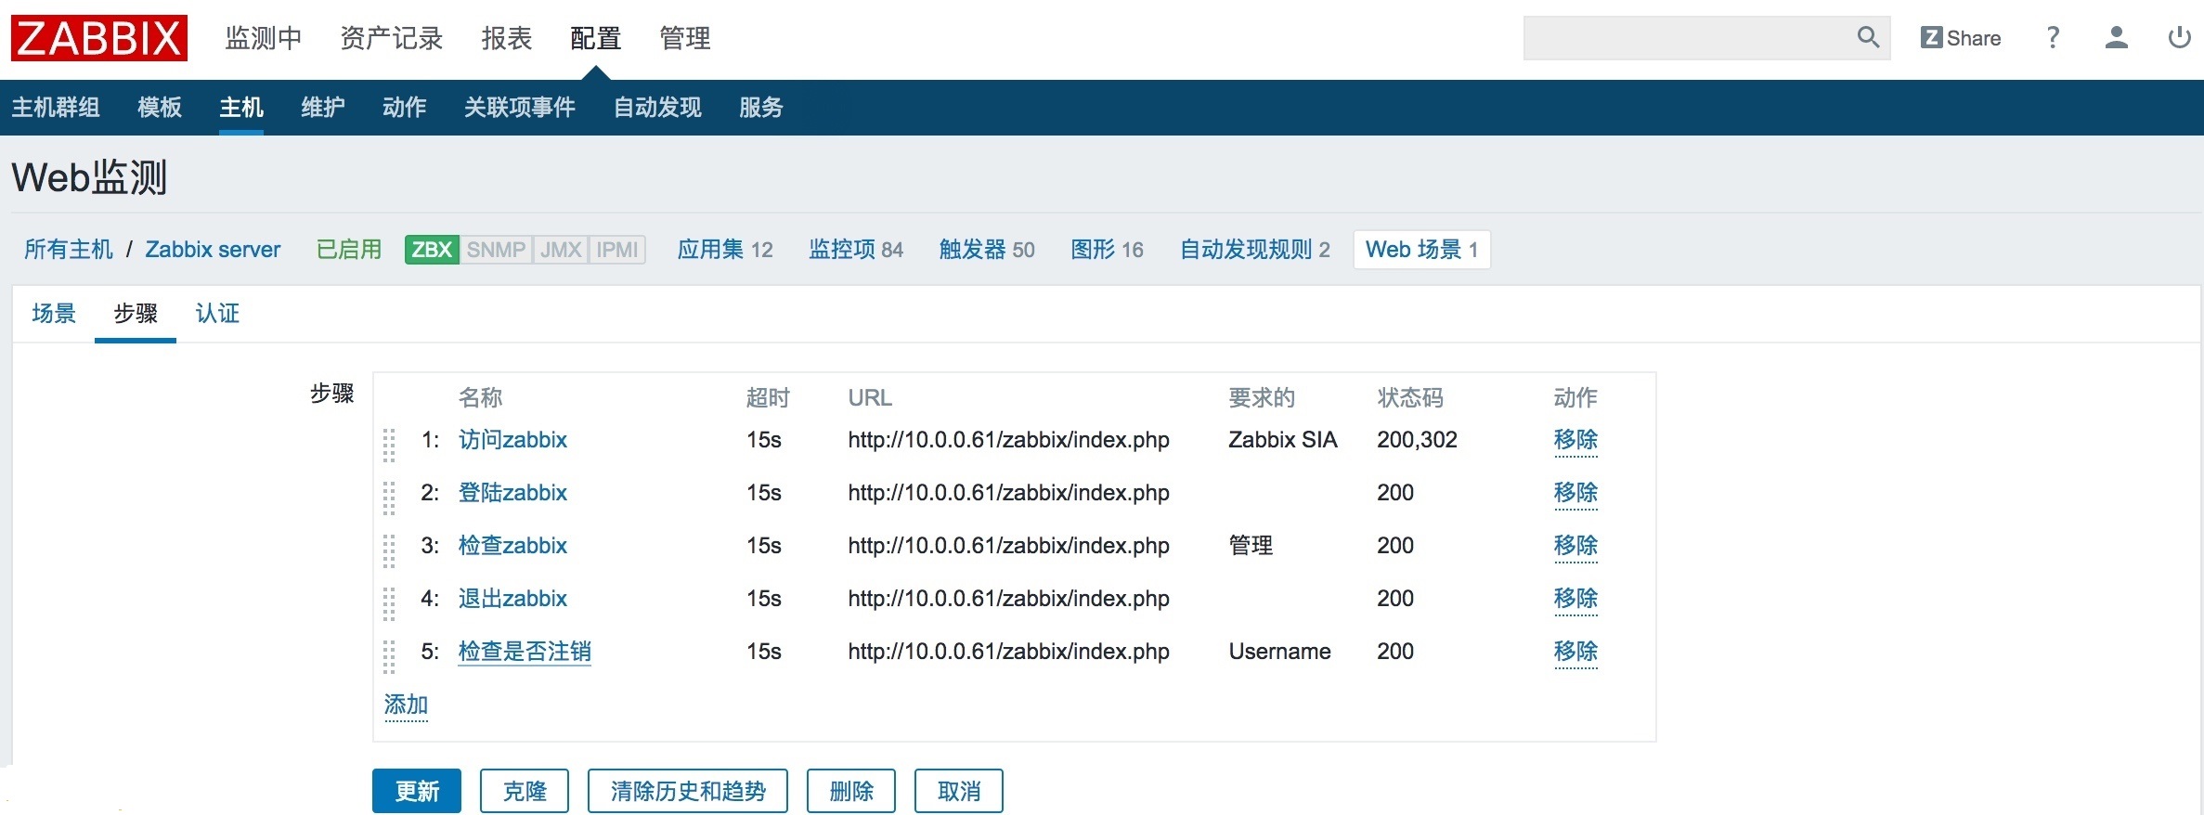This screenshot has height=815, width=2204.
Task: Click the power logout icon
Action: coord(2179,37)
